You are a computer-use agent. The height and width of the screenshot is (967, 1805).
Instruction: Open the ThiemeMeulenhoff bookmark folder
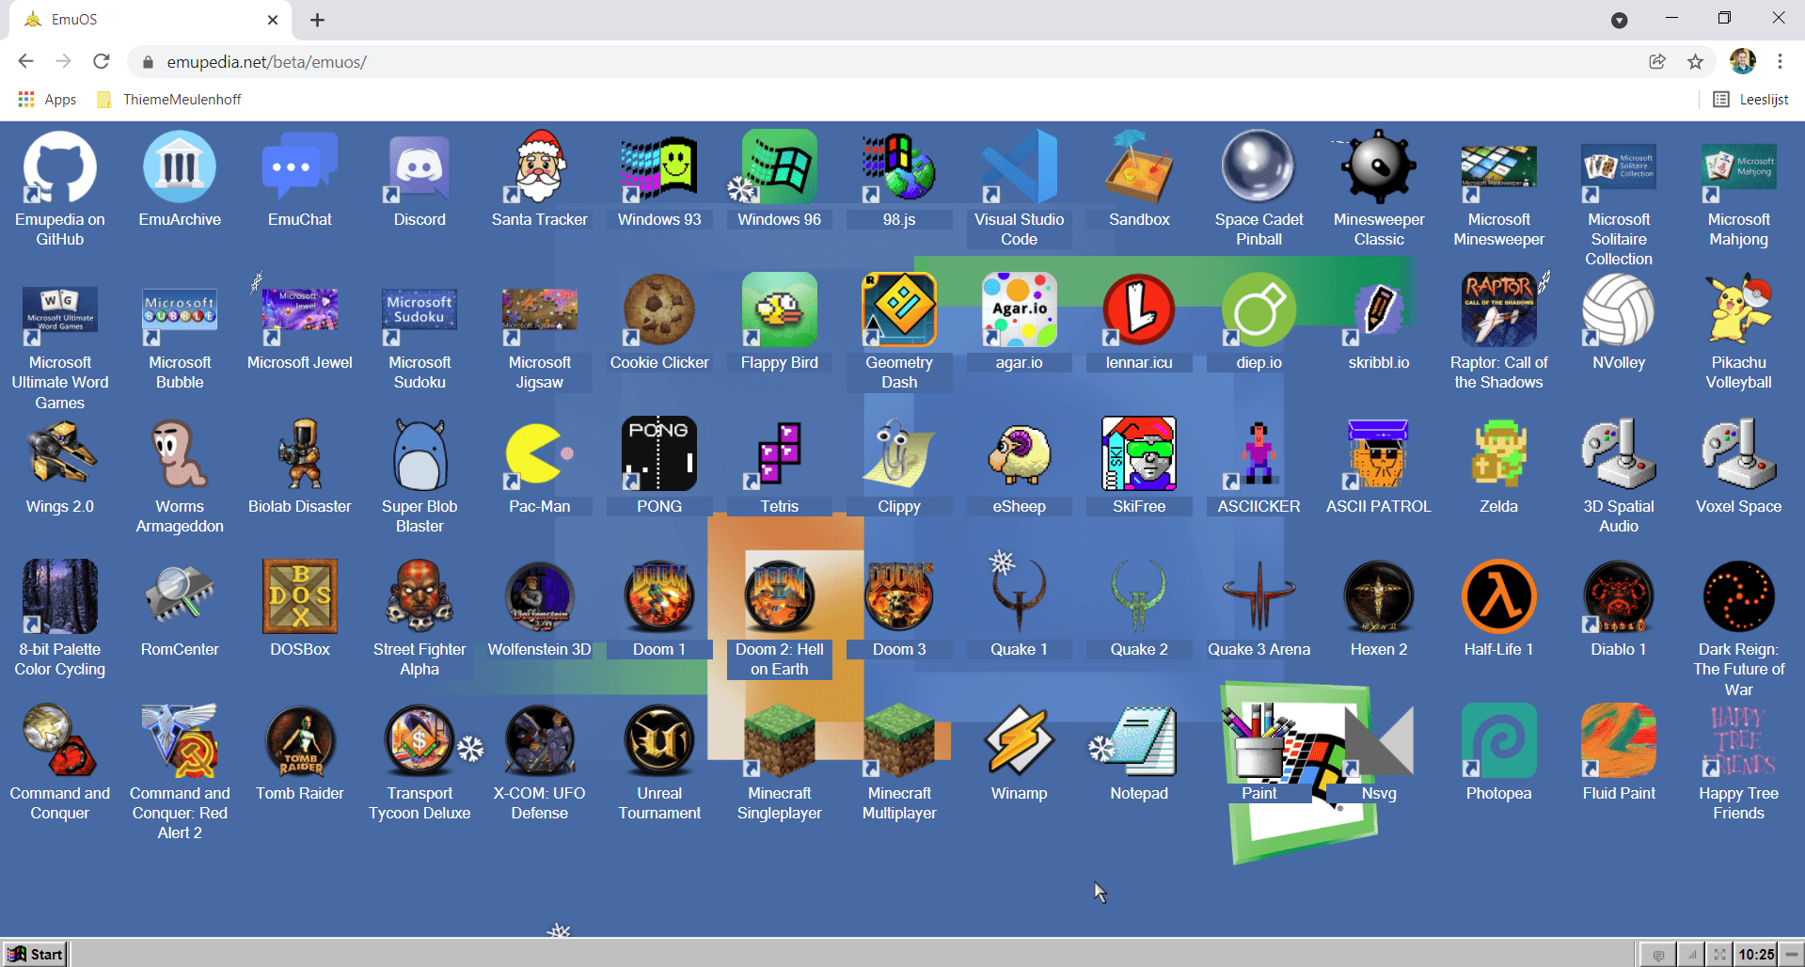click(x=170, y=100)
